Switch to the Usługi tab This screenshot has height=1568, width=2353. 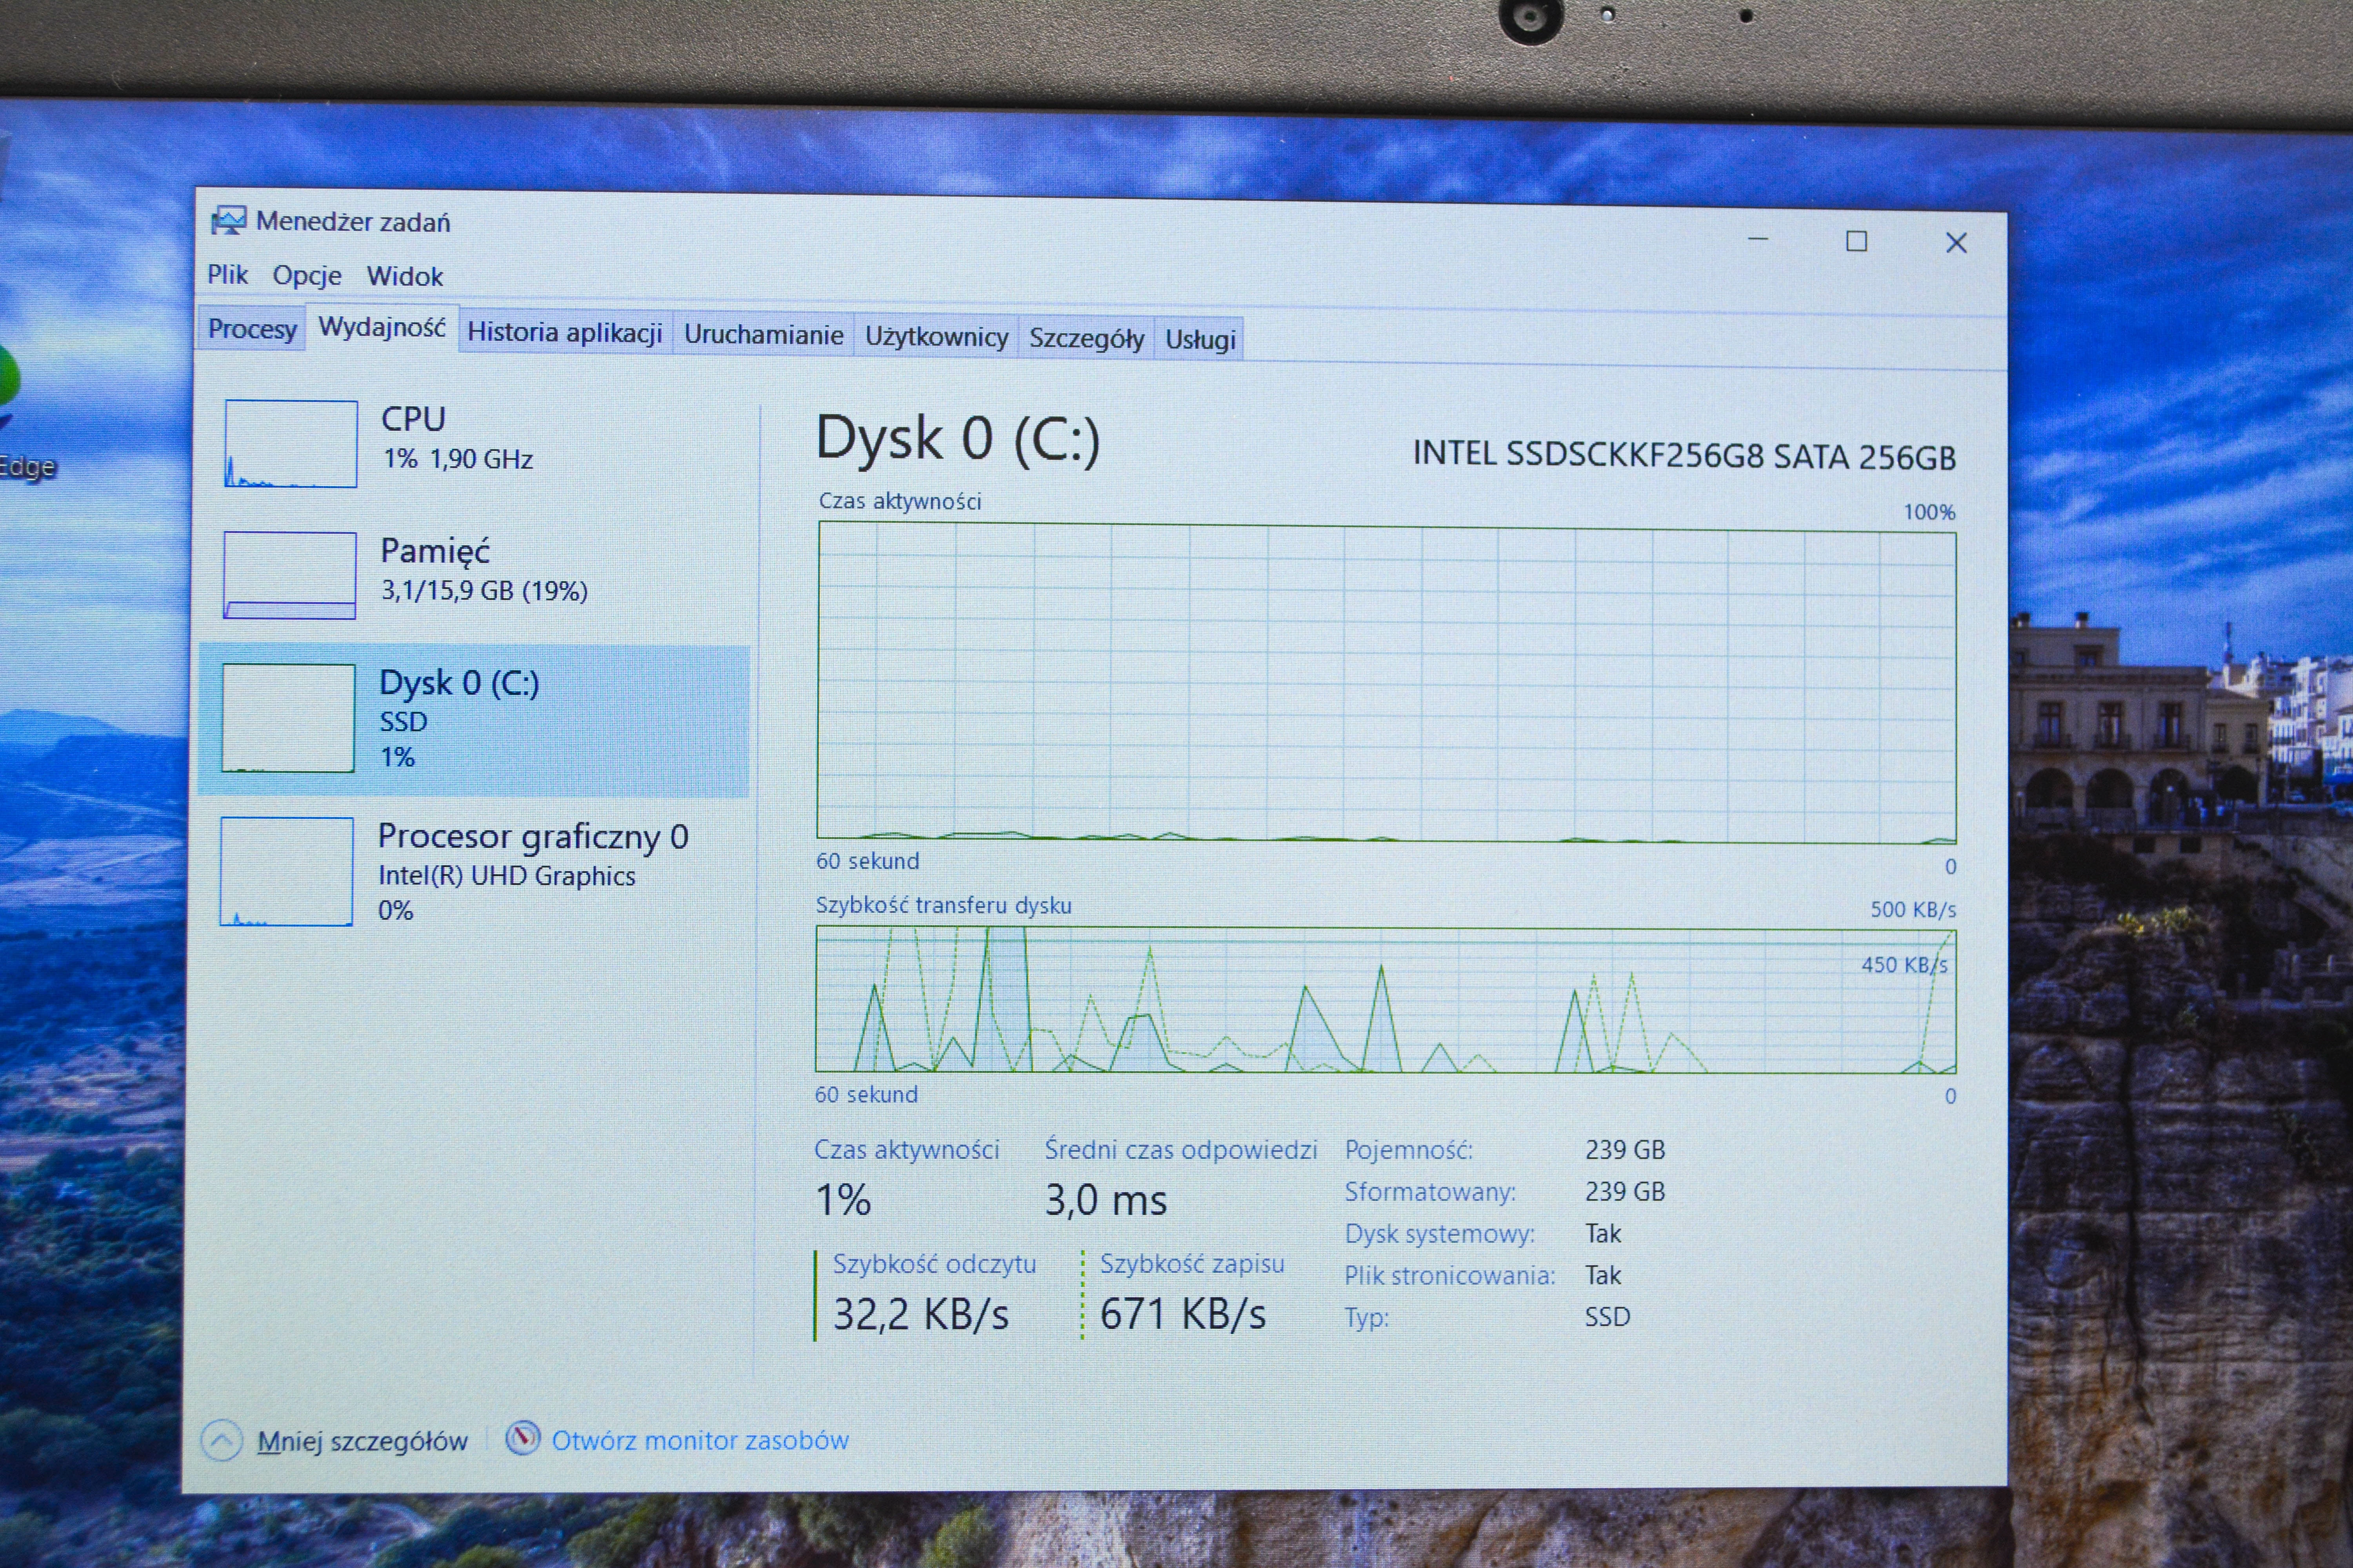pyautogui.click(x=1200, y=340)
